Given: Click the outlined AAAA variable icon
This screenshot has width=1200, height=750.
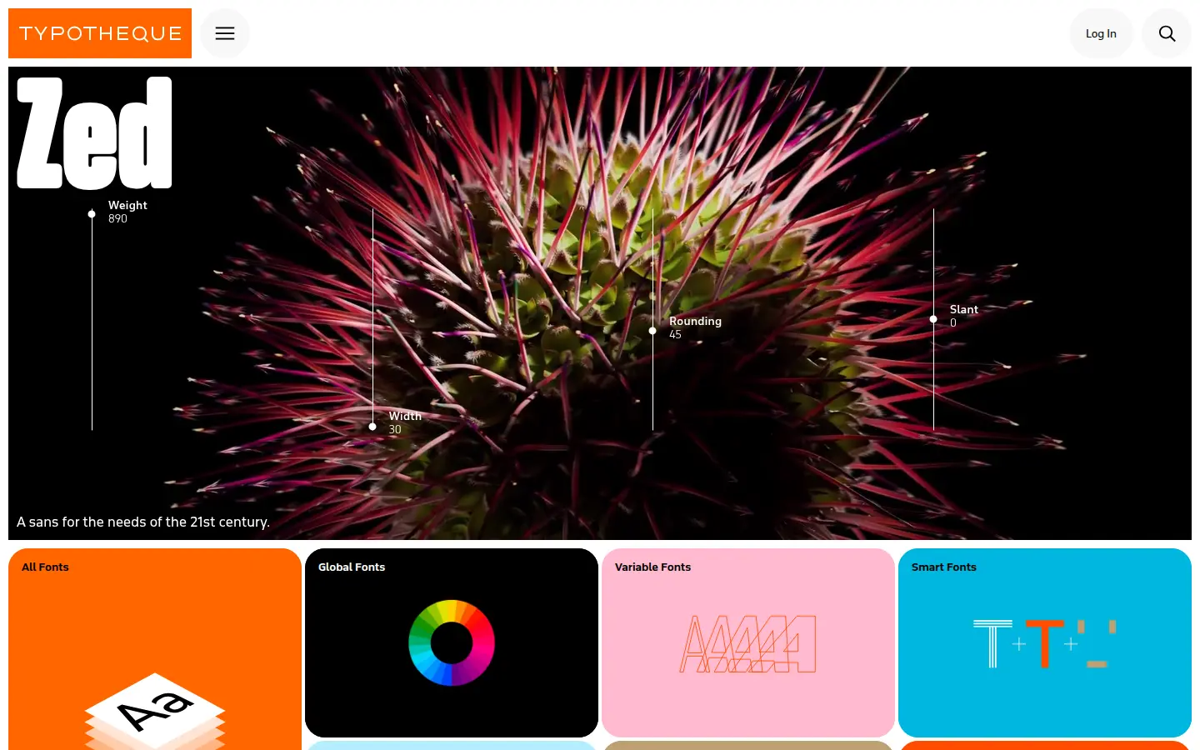Looking at the screenshot, I should (x=748, y=644).
